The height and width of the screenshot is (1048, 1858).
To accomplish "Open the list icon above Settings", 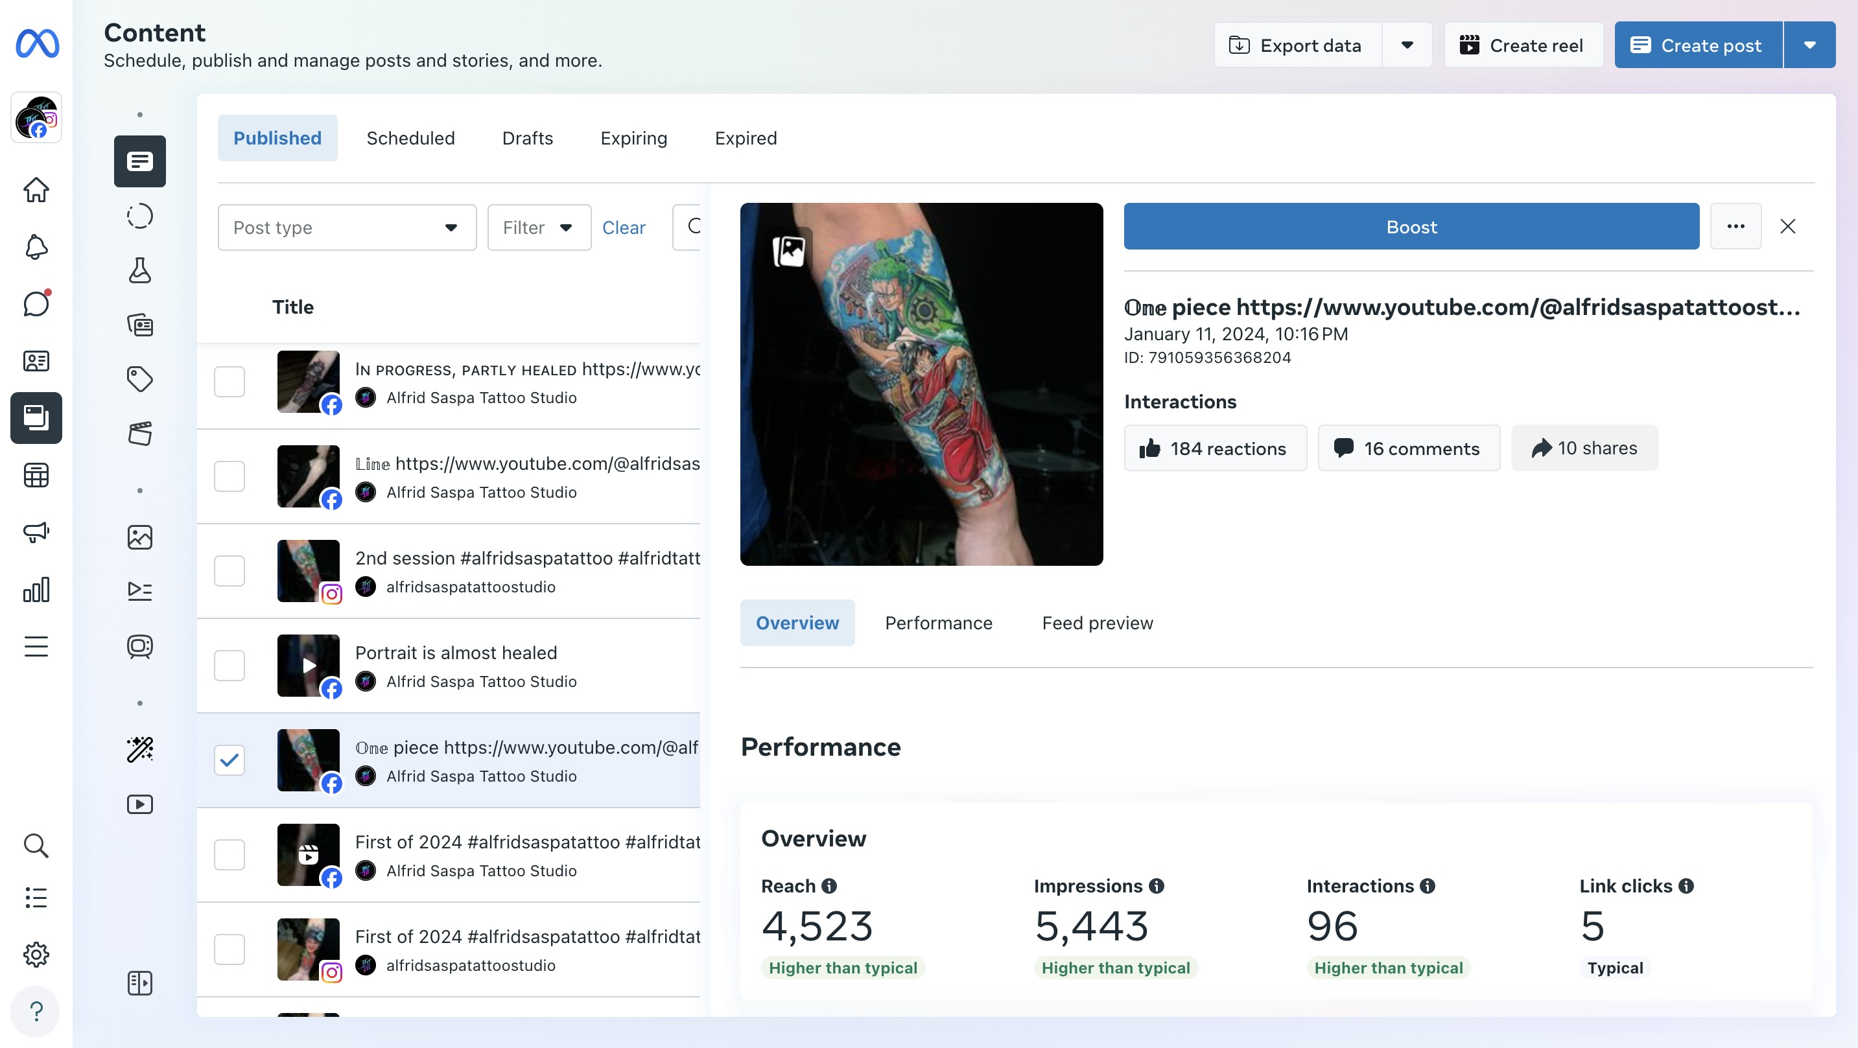I will tap(36, 898).
